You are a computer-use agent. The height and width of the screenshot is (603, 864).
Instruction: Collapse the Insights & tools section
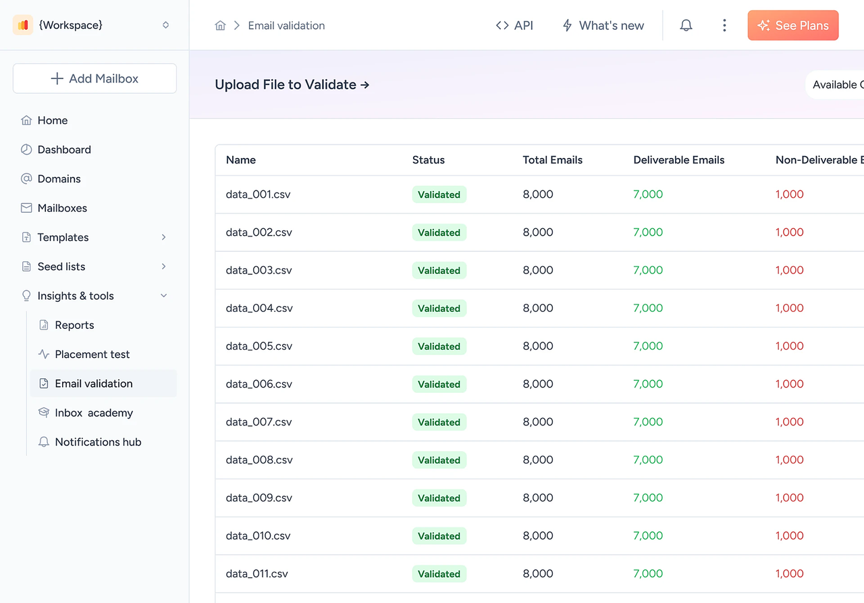pos(163,296)
